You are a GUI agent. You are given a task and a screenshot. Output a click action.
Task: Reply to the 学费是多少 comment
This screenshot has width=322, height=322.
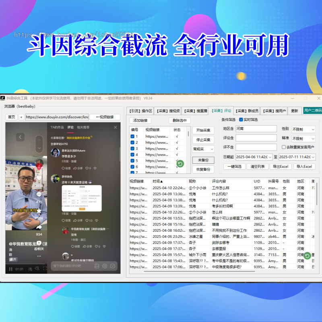pos(66,168)
